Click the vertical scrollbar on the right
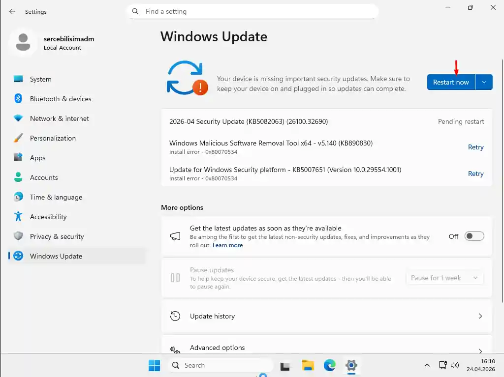 [x=503, y=181]
